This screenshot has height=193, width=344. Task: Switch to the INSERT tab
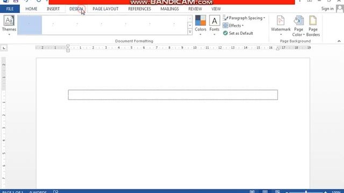[53, 9]
